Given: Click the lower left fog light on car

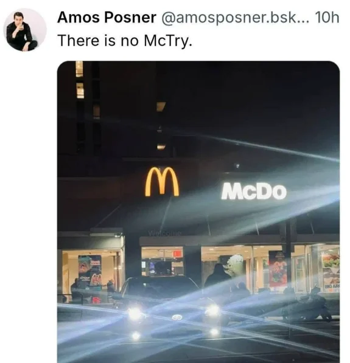Looking at the screenshot, I should pyautogui.click(x=136, y=336).
